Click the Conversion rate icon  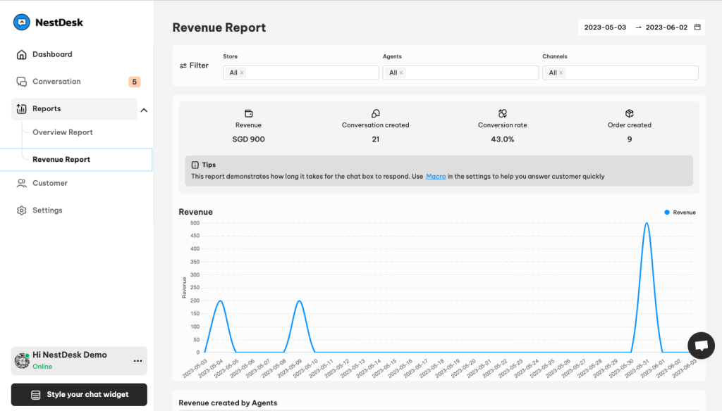click(502, 113)
